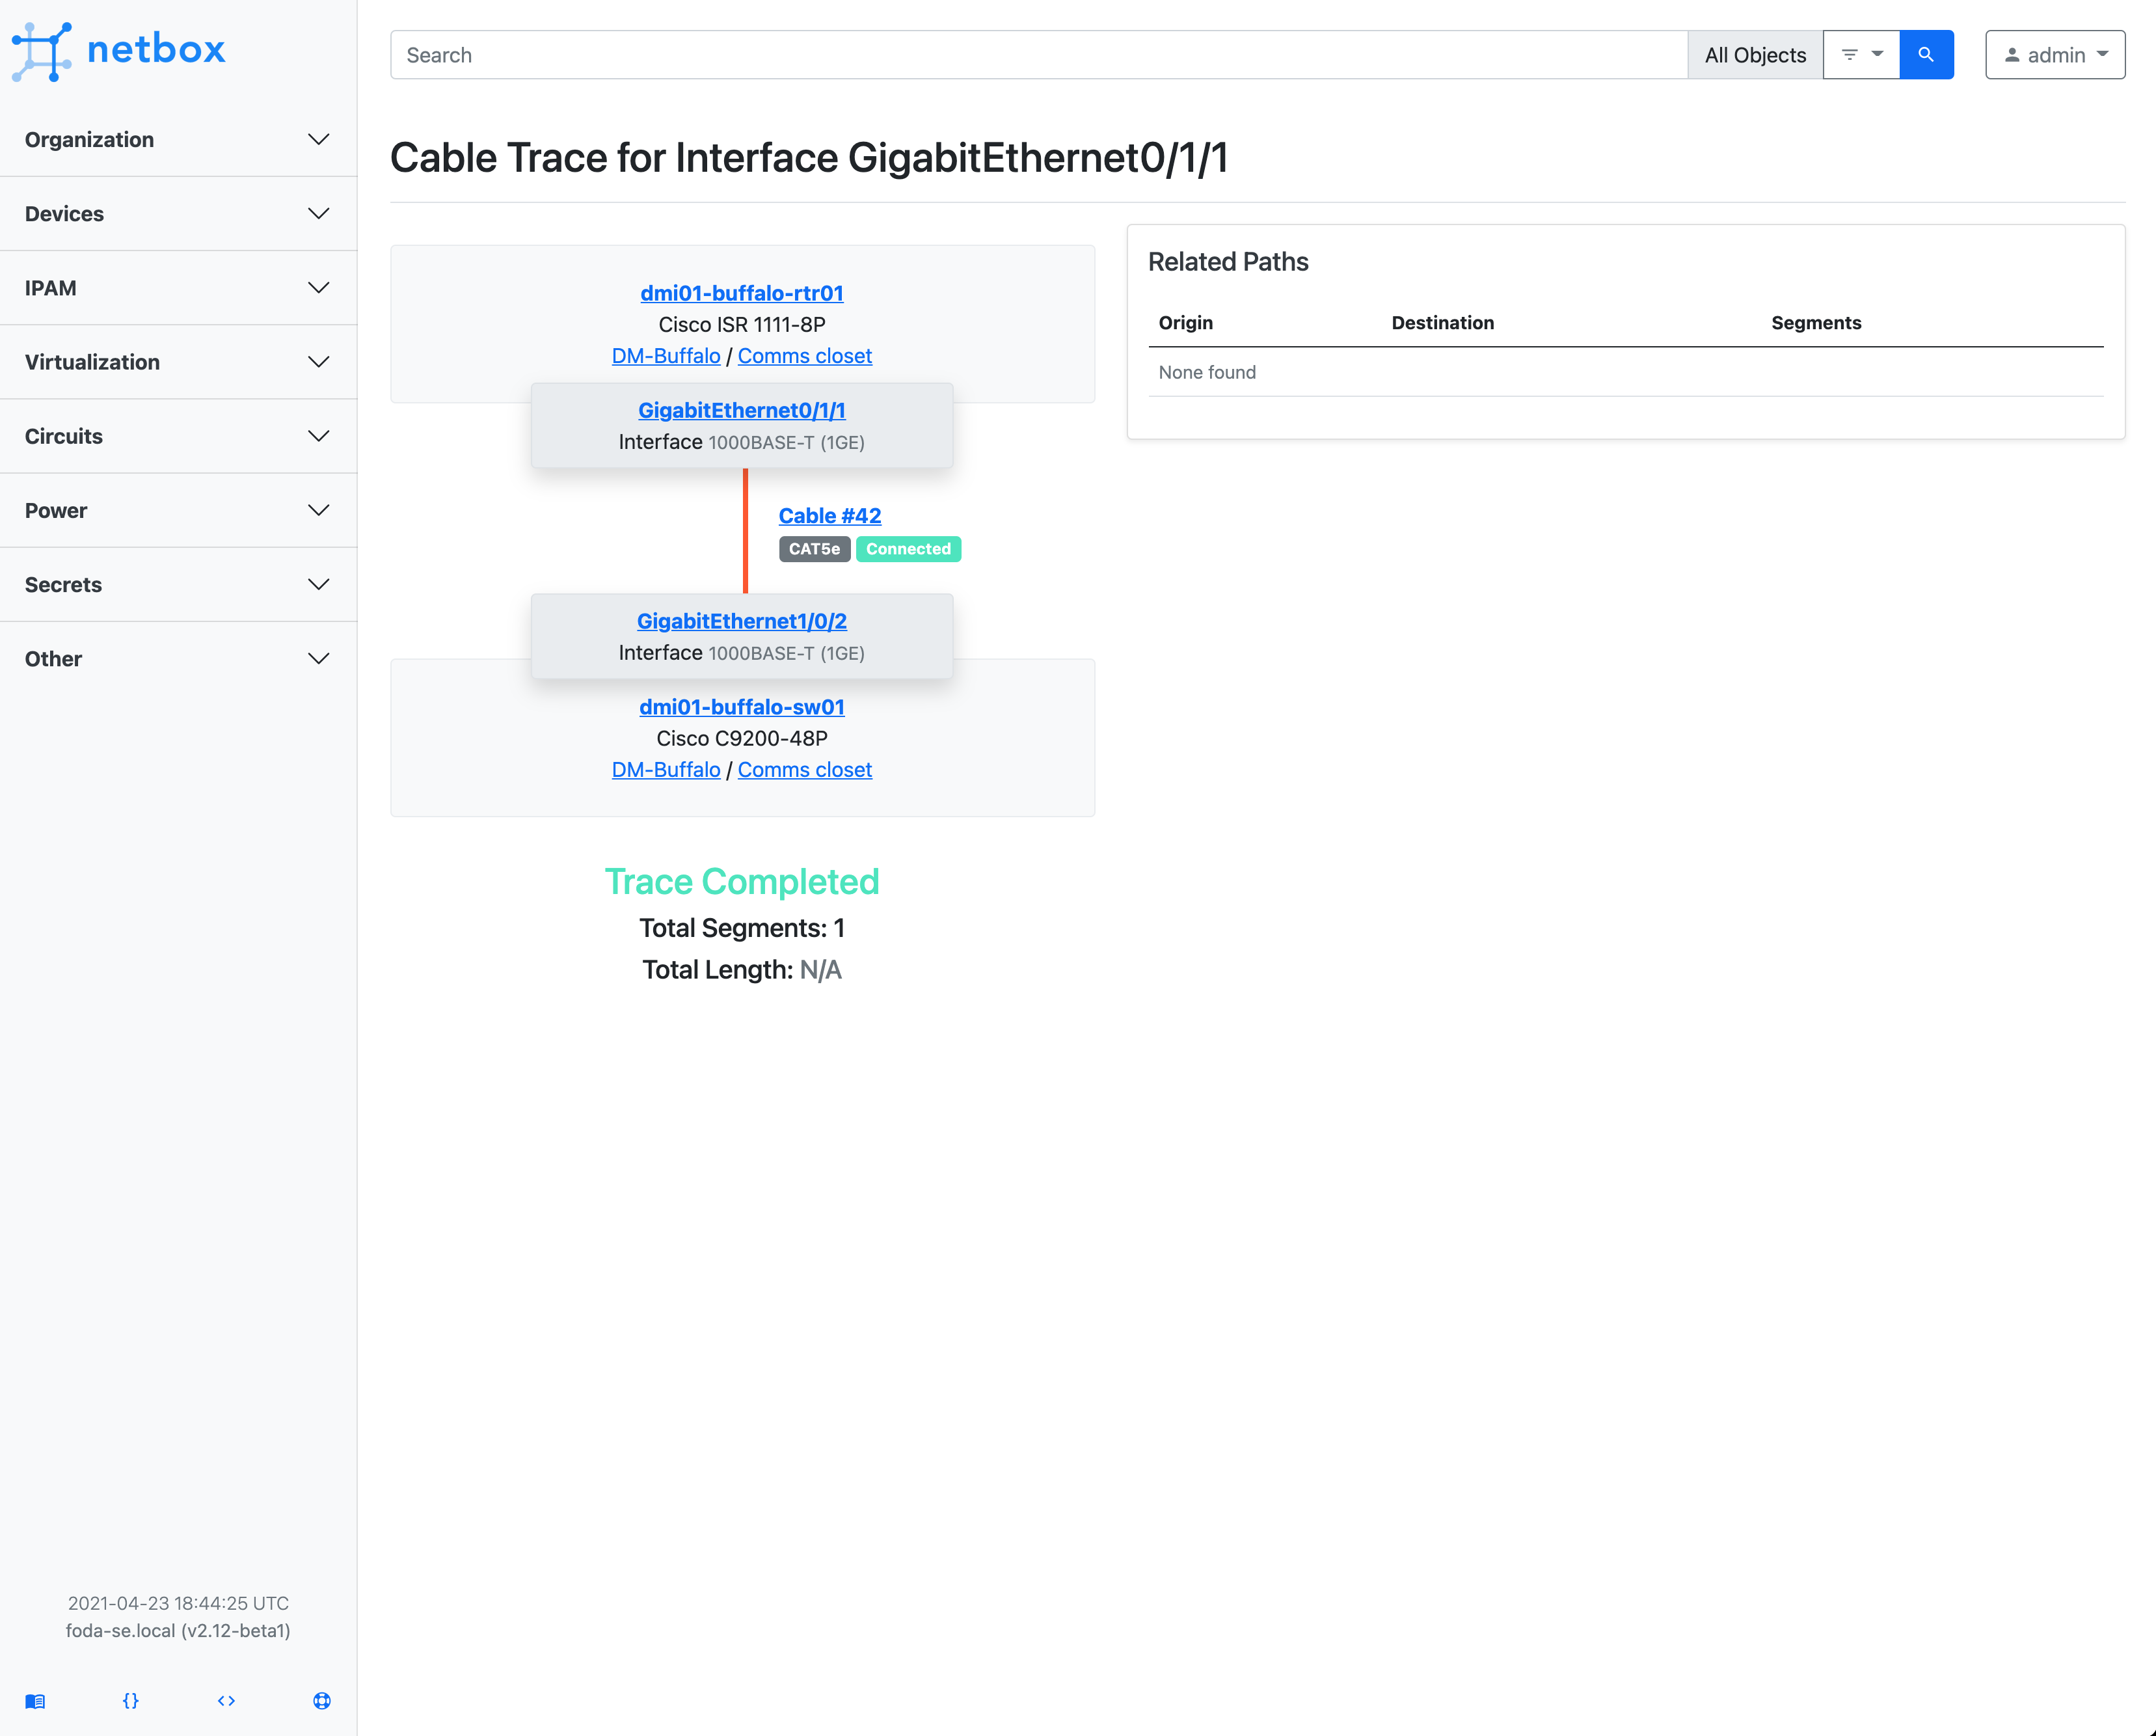Open the admin account dropdown menu
The image size is (2156, 1736).
[x=2104, y=54]
